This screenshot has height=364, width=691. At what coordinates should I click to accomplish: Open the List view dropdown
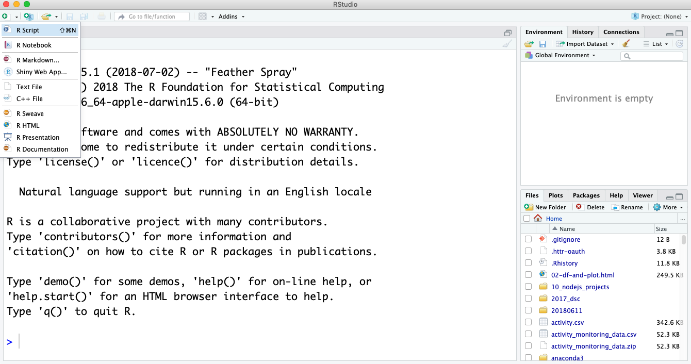pos(656,44)
